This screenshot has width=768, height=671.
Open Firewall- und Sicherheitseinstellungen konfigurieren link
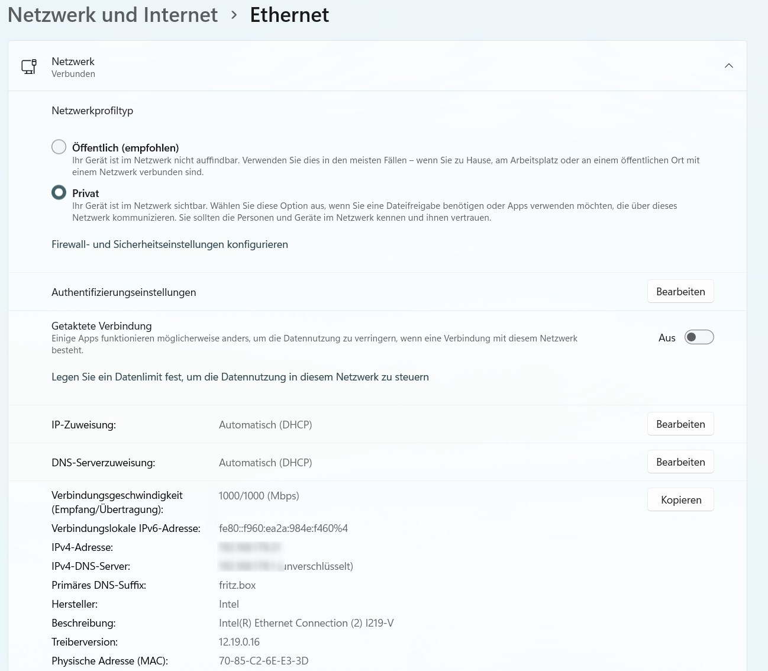[170, 244]
